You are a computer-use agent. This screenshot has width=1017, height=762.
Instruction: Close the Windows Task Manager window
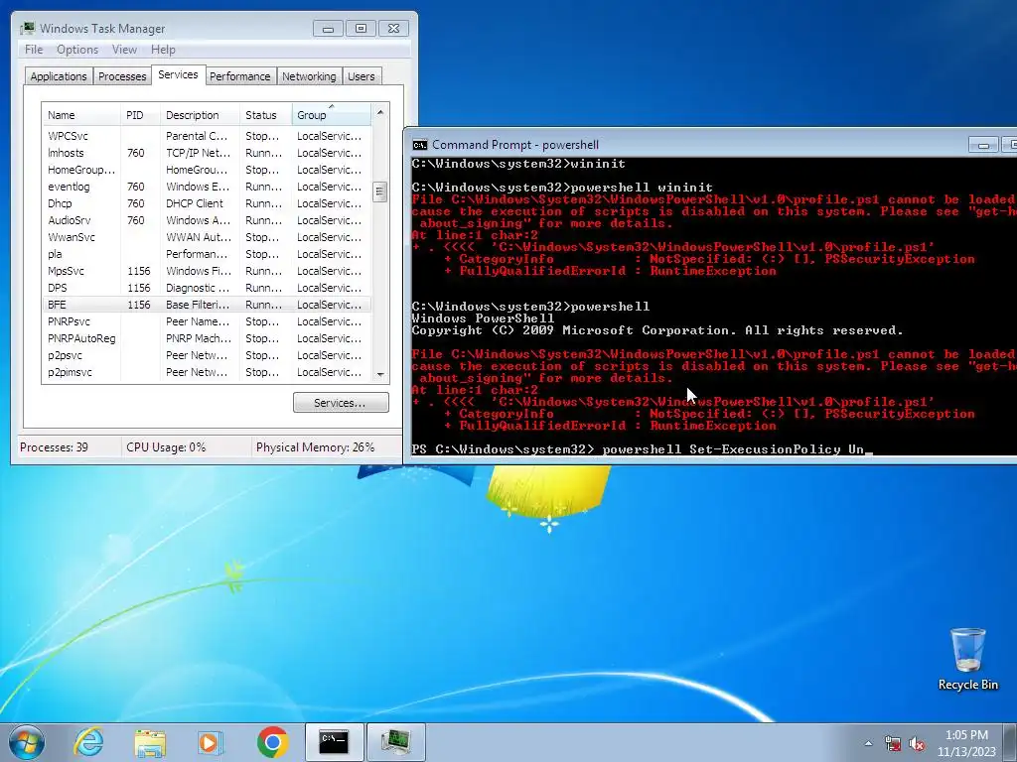point(393,29)
